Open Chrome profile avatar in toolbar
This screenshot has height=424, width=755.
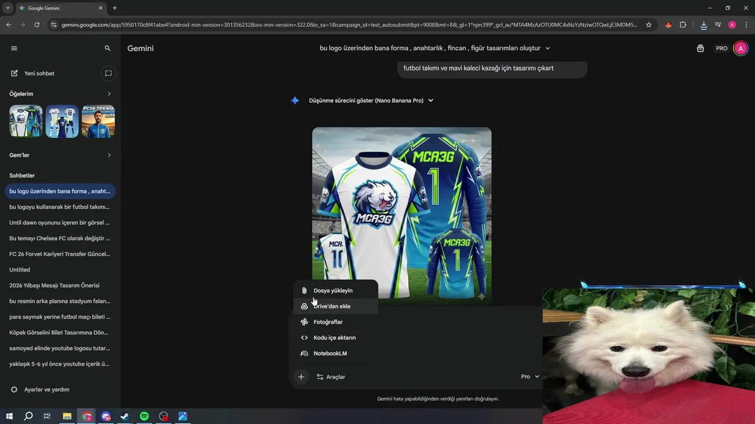point(732,25)
